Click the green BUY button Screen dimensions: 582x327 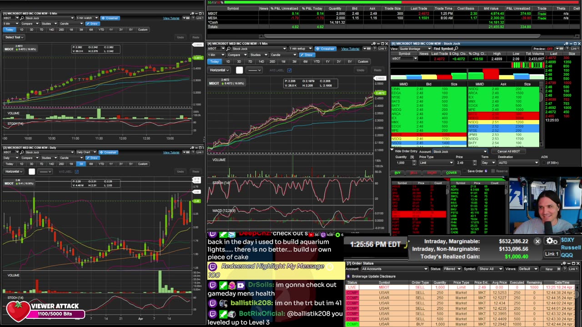(x=397, y=173)
